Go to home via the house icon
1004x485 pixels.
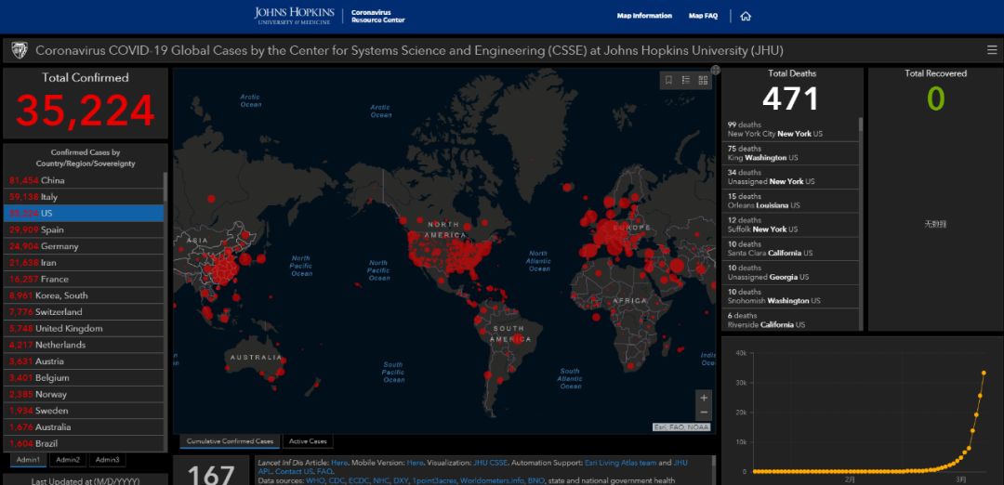[x=746, y=17]
